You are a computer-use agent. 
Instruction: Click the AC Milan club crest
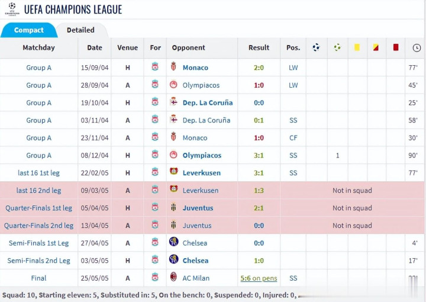(x=173, y=278)
